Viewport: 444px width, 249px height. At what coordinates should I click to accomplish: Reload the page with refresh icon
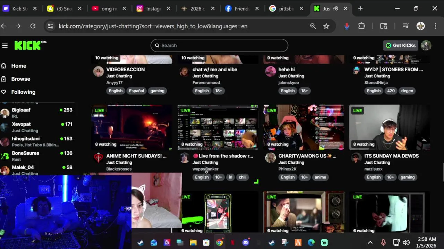[33, 26]
